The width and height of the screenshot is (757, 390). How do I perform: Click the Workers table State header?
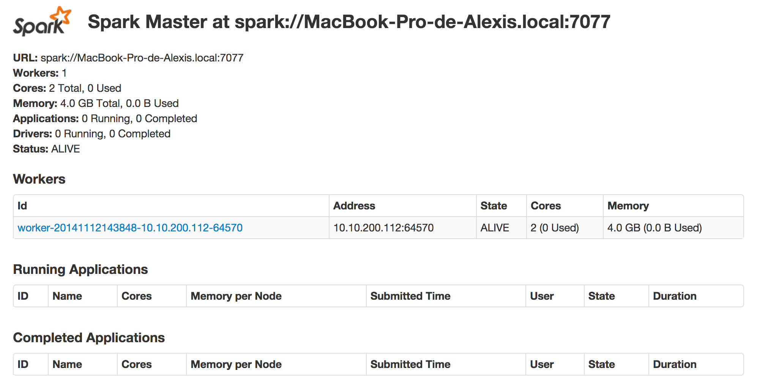click(x=494, y=206)
